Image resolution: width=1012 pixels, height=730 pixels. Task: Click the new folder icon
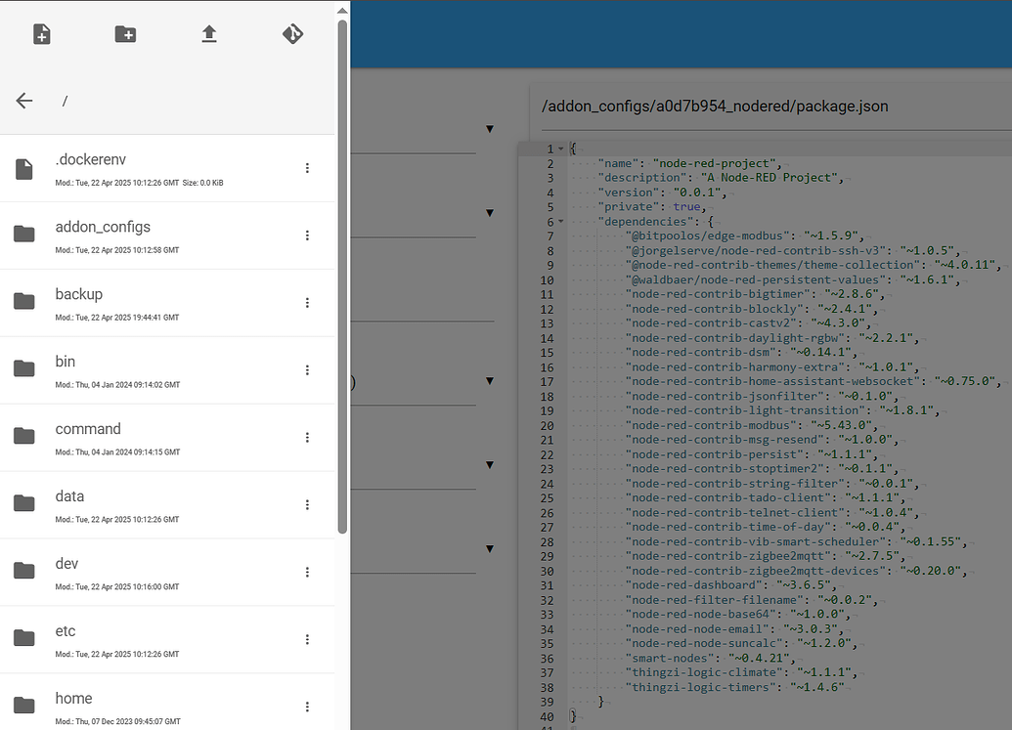125,33
